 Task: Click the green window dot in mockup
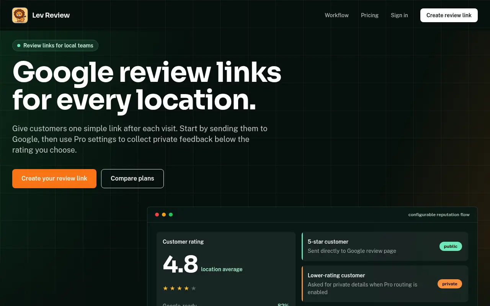(x=171, y=215)
